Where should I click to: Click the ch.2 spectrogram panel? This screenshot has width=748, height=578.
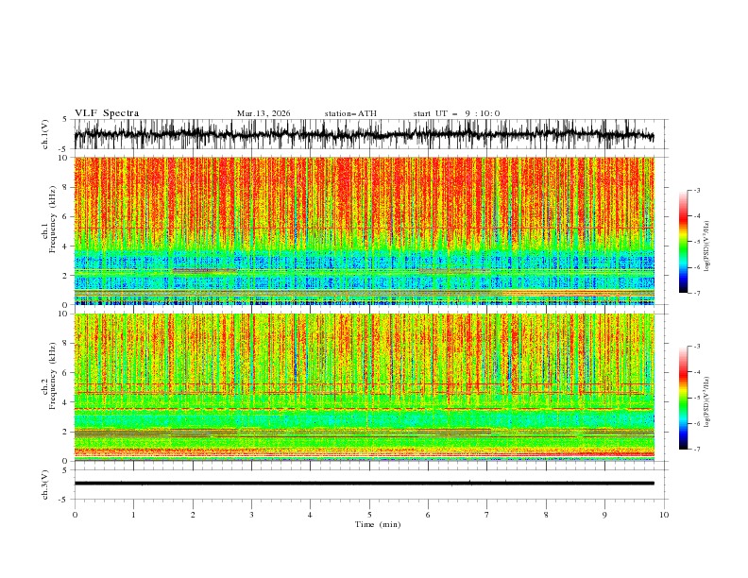364,387
